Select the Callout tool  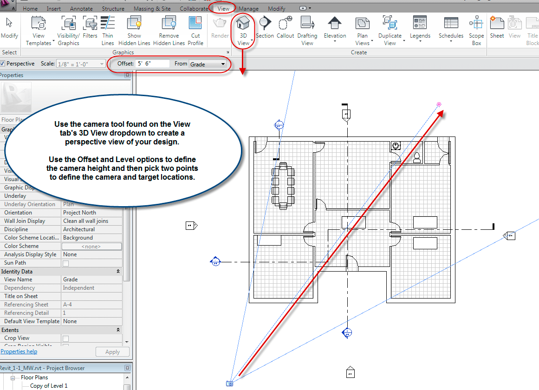(285, 24)
